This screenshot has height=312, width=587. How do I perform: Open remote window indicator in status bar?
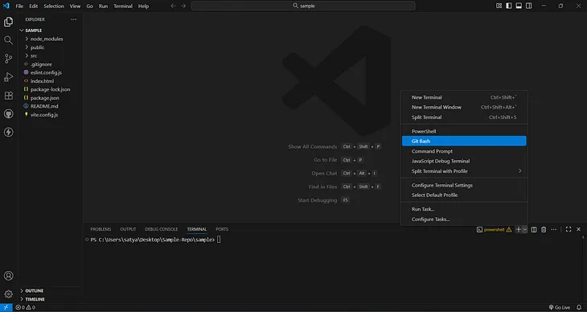tap(6, 307)
